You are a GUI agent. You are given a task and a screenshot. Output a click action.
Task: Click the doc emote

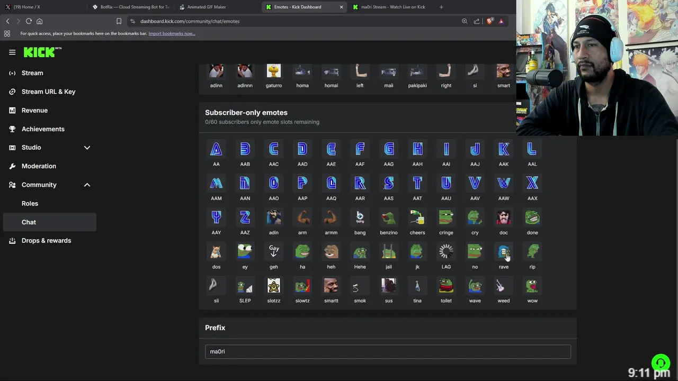pyautogui.click(x=504, y=217)
